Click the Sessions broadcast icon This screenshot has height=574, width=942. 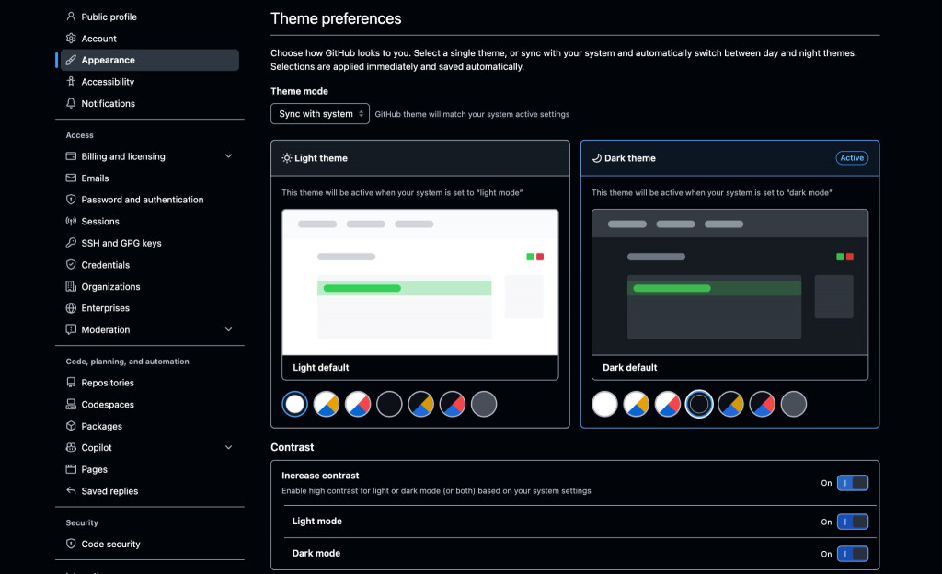point(71,221)
